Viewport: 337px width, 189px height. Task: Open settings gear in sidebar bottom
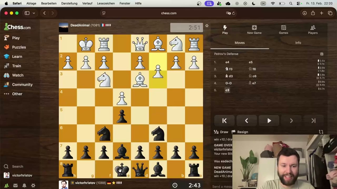33,185
